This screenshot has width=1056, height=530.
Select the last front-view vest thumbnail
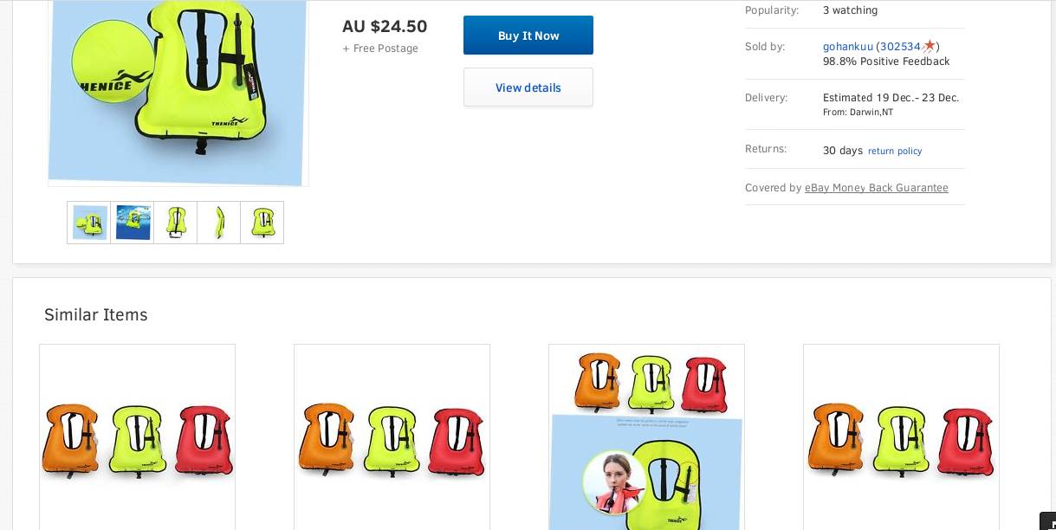click(262, 223)
